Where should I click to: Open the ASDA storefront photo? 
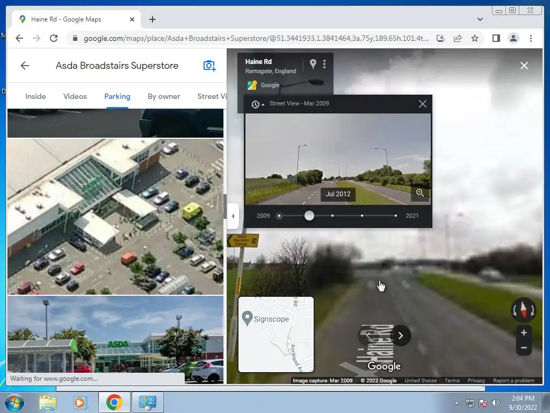click(x=115, y=339)
